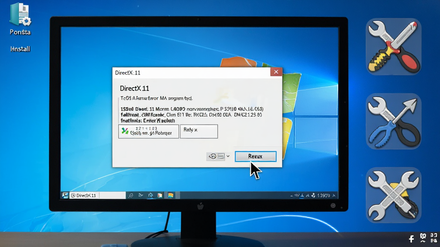
Task: Click the speaker-like tray icon beside clock
Action: point(313,195)
